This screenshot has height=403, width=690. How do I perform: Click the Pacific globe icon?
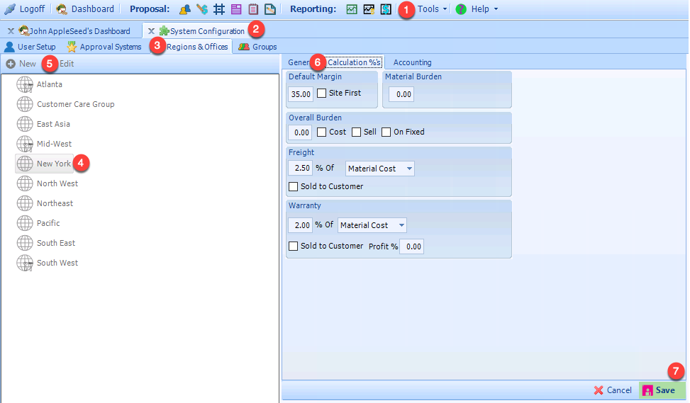tap(25, 223)
